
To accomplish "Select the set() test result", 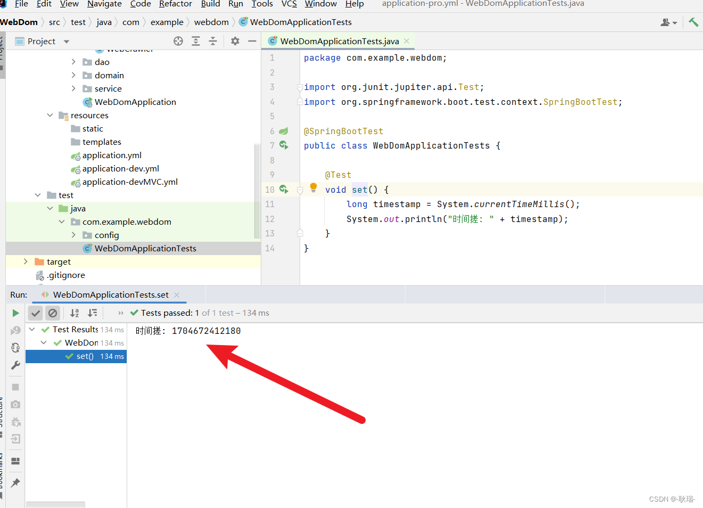I will pos(76,356).
